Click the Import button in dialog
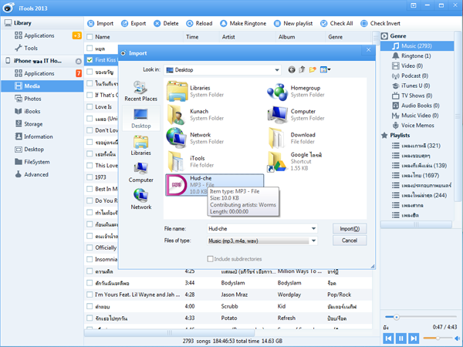Image resolution: width=463 pixels, height=347 pixels. click(349, 229)
